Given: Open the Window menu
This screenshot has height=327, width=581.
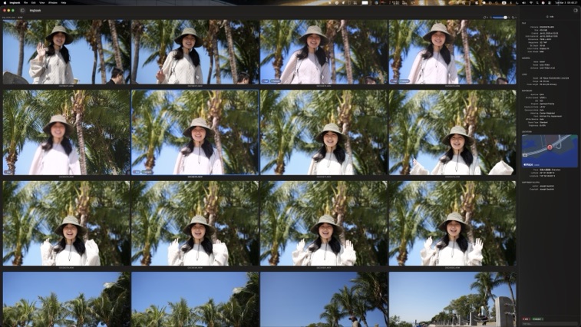Looking at the screenshot, I should [x=53, y=2].
